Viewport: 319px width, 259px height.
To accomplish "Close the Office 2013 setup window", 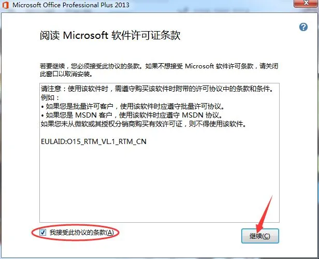I will coord(306,3).
